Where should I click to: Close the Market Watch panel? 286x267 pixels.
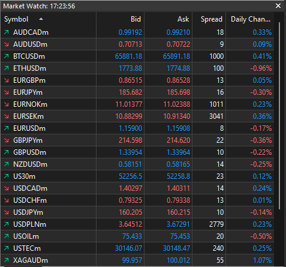(278, 6)
